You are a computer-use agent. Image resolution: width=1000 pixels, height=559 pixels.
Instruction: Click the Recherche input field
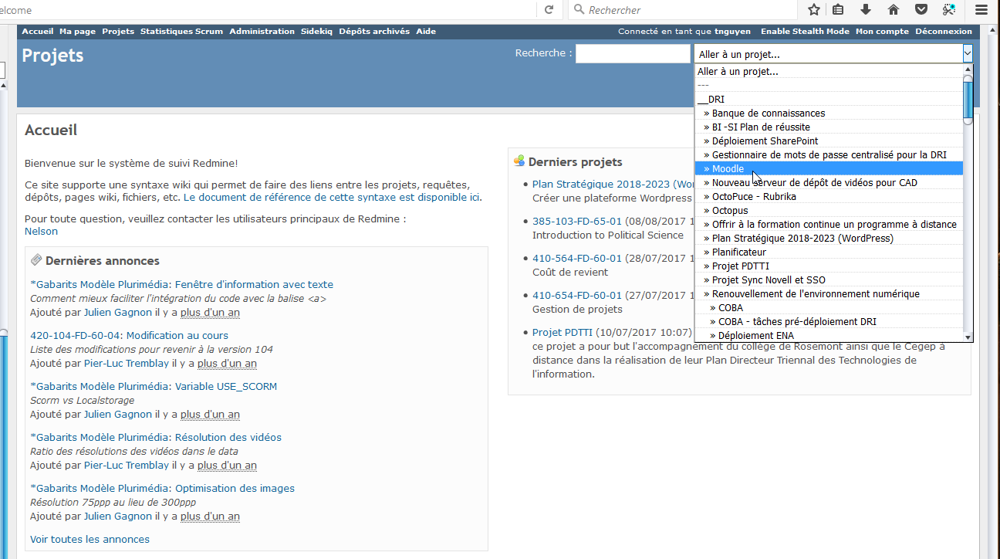pos(633,54)
